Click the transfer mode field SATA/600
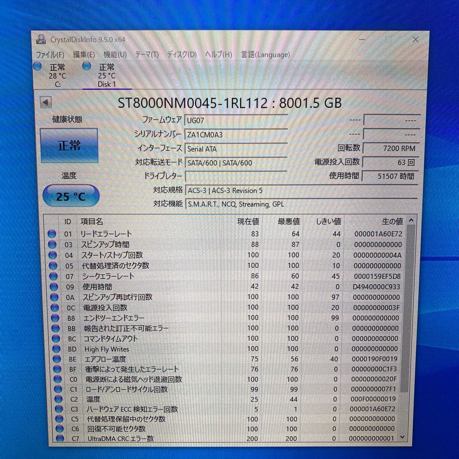Screen dimensions: 459x459 [236, 163]
